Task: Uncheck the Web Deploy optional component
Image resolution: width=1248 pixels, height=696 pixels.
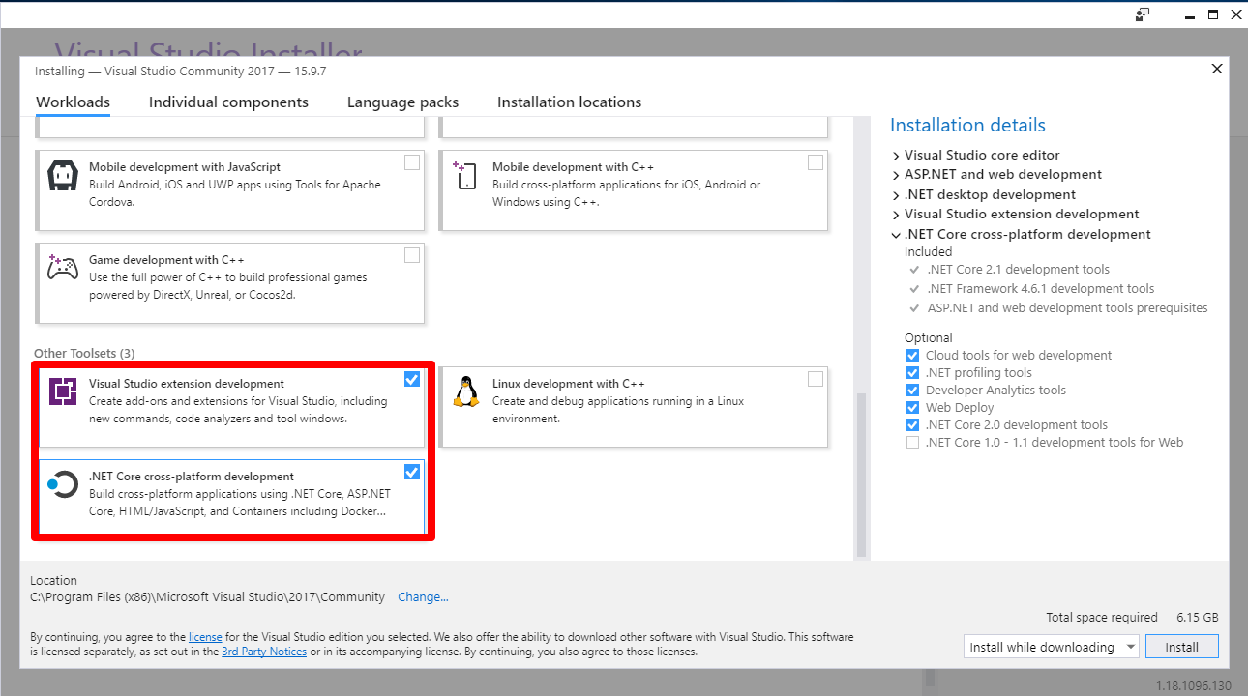Action: (912, 408)
